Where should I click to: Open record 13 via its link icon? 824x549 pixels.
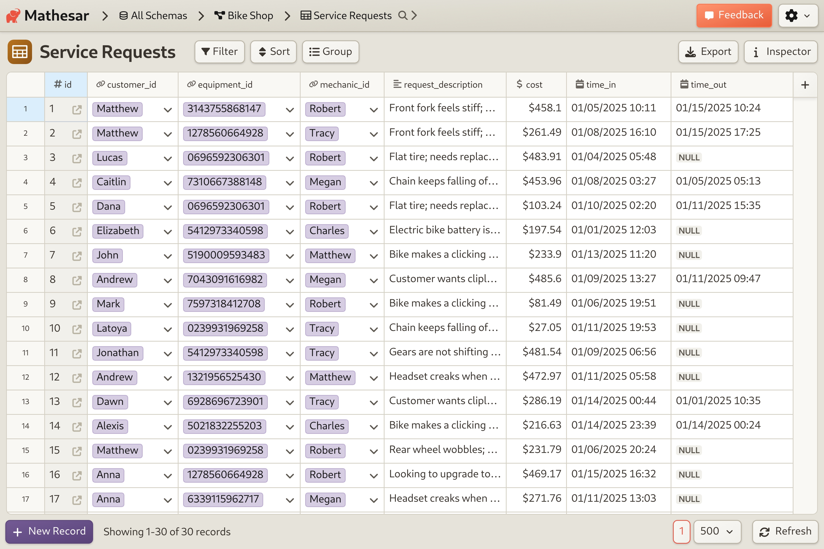click(x=77, y=402)
